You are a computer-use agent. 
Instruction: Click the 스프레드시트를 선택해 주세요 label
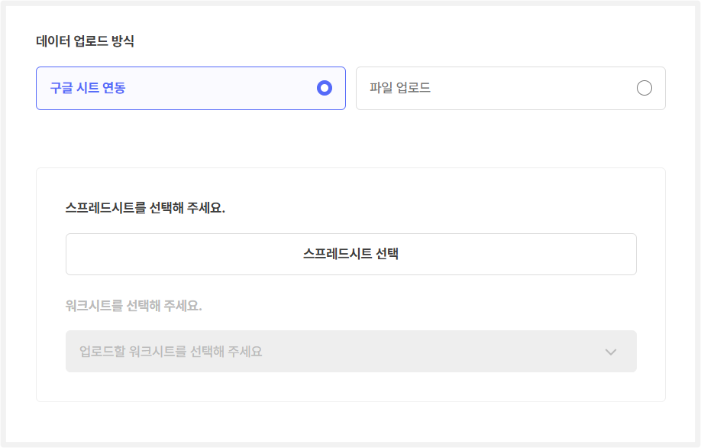[x=145, y=208]
